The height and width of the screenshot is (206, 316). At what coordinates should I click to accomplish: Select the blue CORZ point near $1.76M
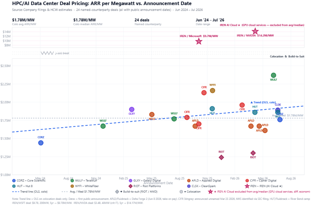280,120
